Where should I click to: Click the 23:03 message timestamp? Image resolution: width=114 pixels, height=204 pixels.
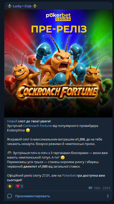pyautogui.click(x=106, y=188)
